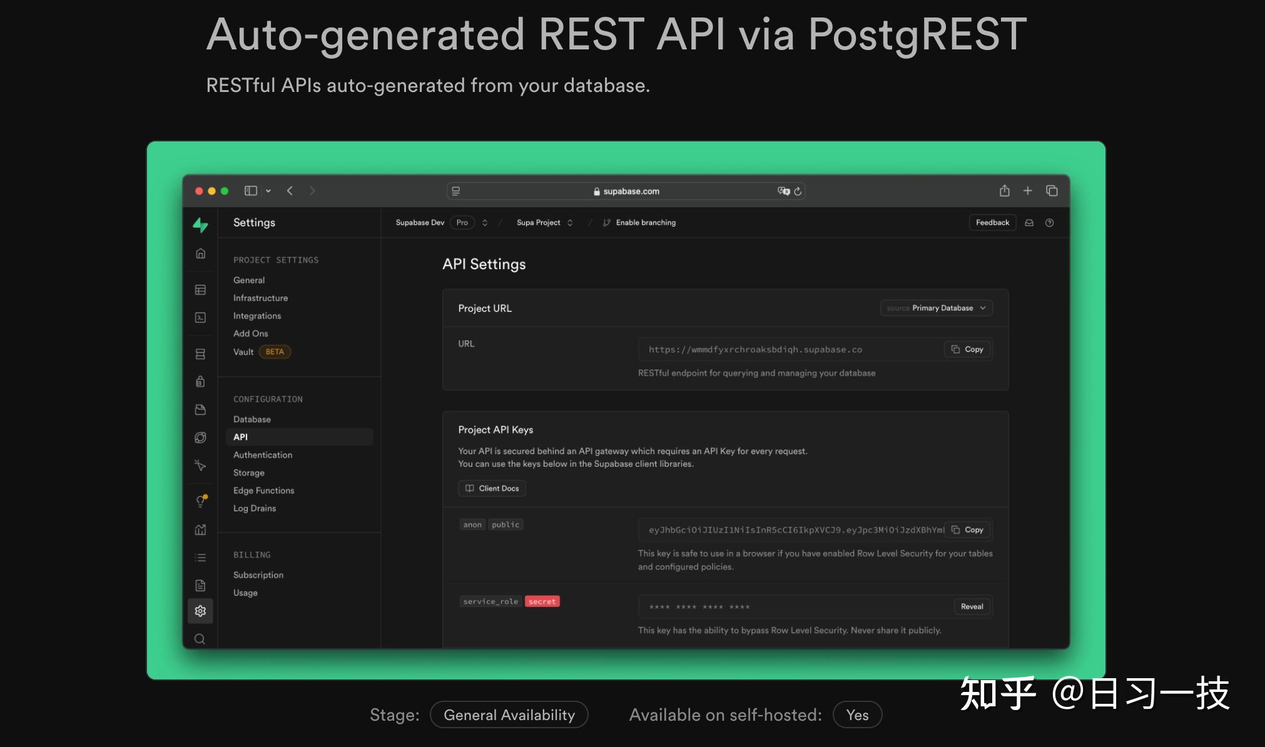Click the Feedback button
Screen dimensions: 1265x747
[x=992, y=222]
